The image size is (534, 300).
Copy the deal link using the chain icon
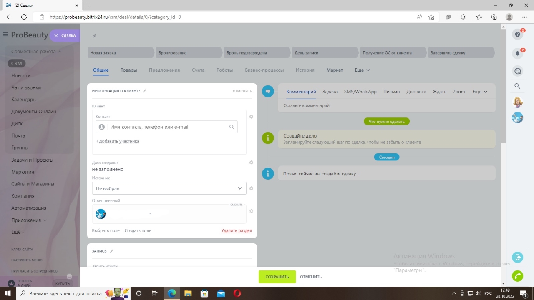click(94, 36)
